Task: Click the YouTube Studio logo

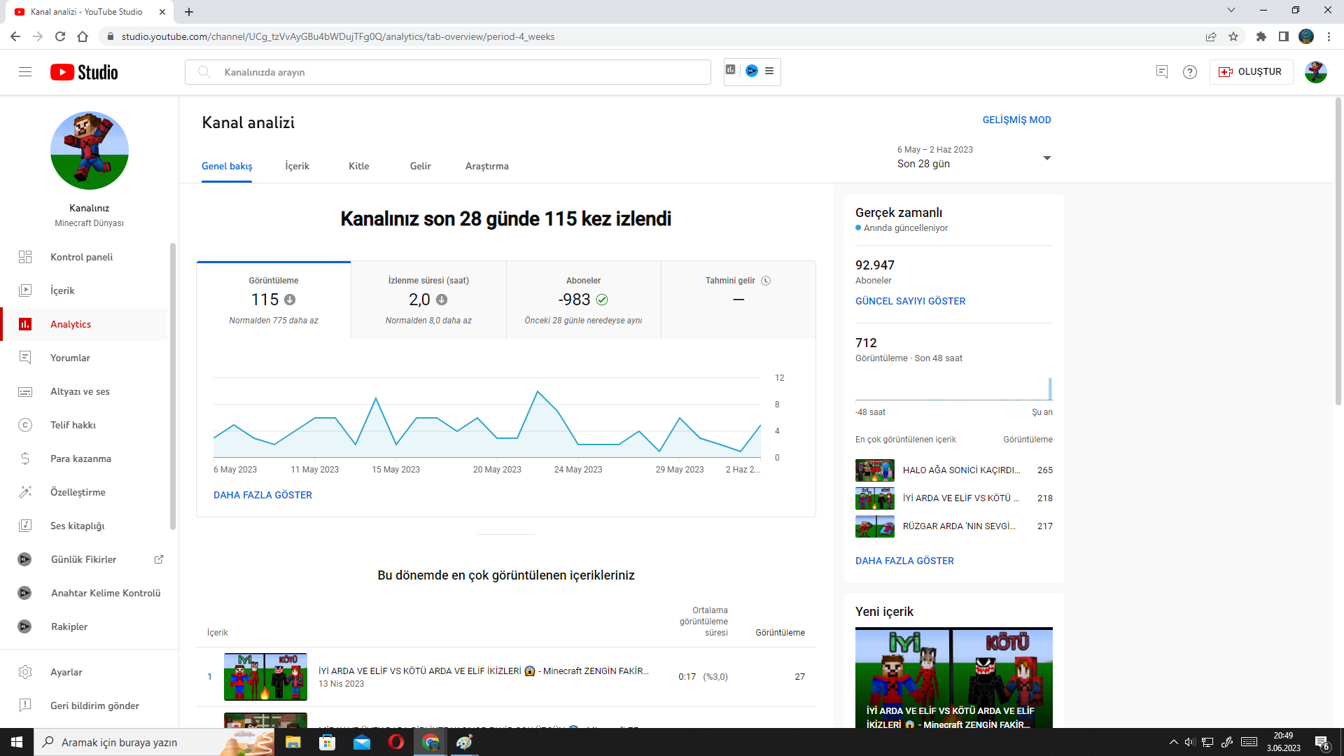Action: point(84,72)
